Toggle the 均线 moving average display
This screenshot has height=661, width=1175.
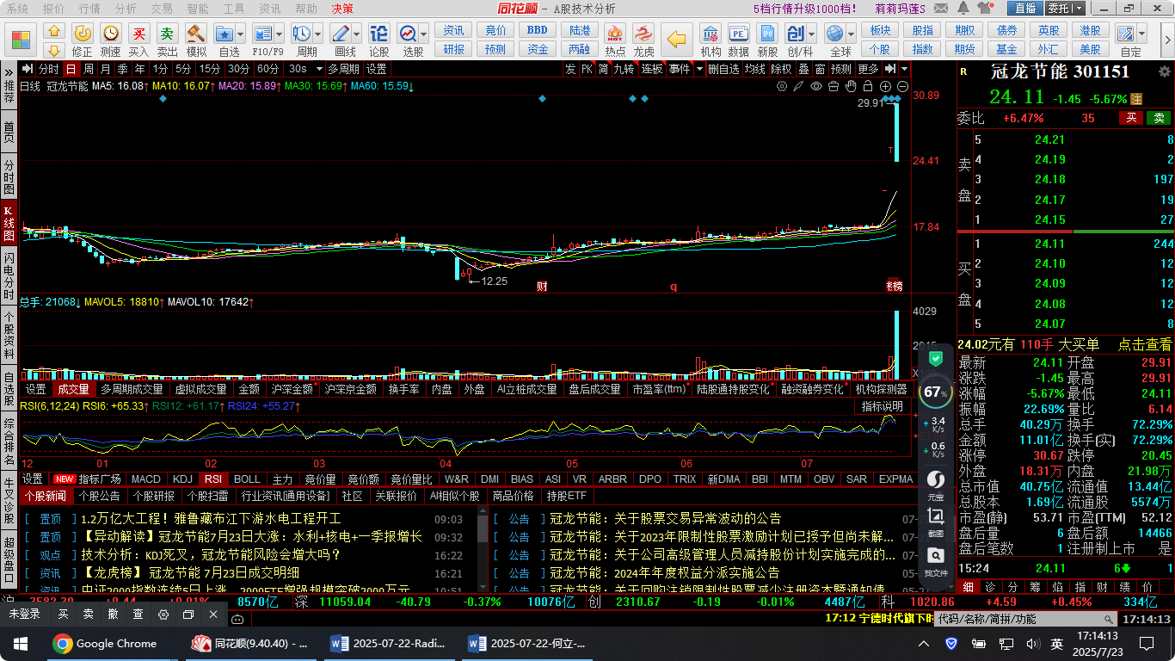click(754, 69)
